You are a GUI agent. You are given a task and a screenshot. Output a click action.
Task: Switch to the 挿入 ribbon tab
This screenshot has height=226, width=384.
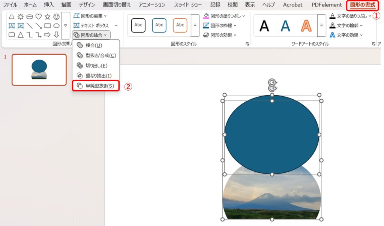(x=49, y=5)
